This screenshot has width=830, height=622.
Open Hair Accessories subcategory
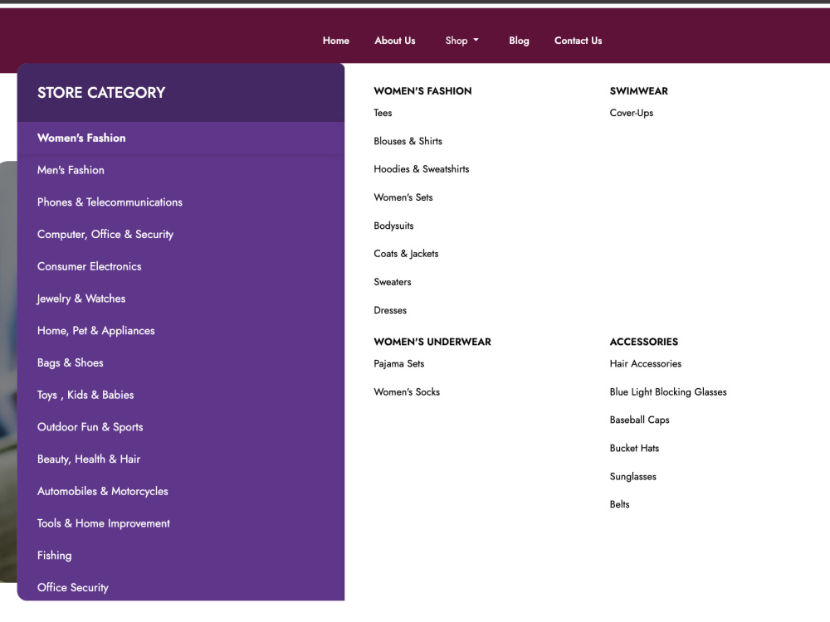coord(645,364)
